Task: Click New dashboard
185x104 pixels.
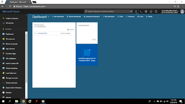Action: point(58,16)
